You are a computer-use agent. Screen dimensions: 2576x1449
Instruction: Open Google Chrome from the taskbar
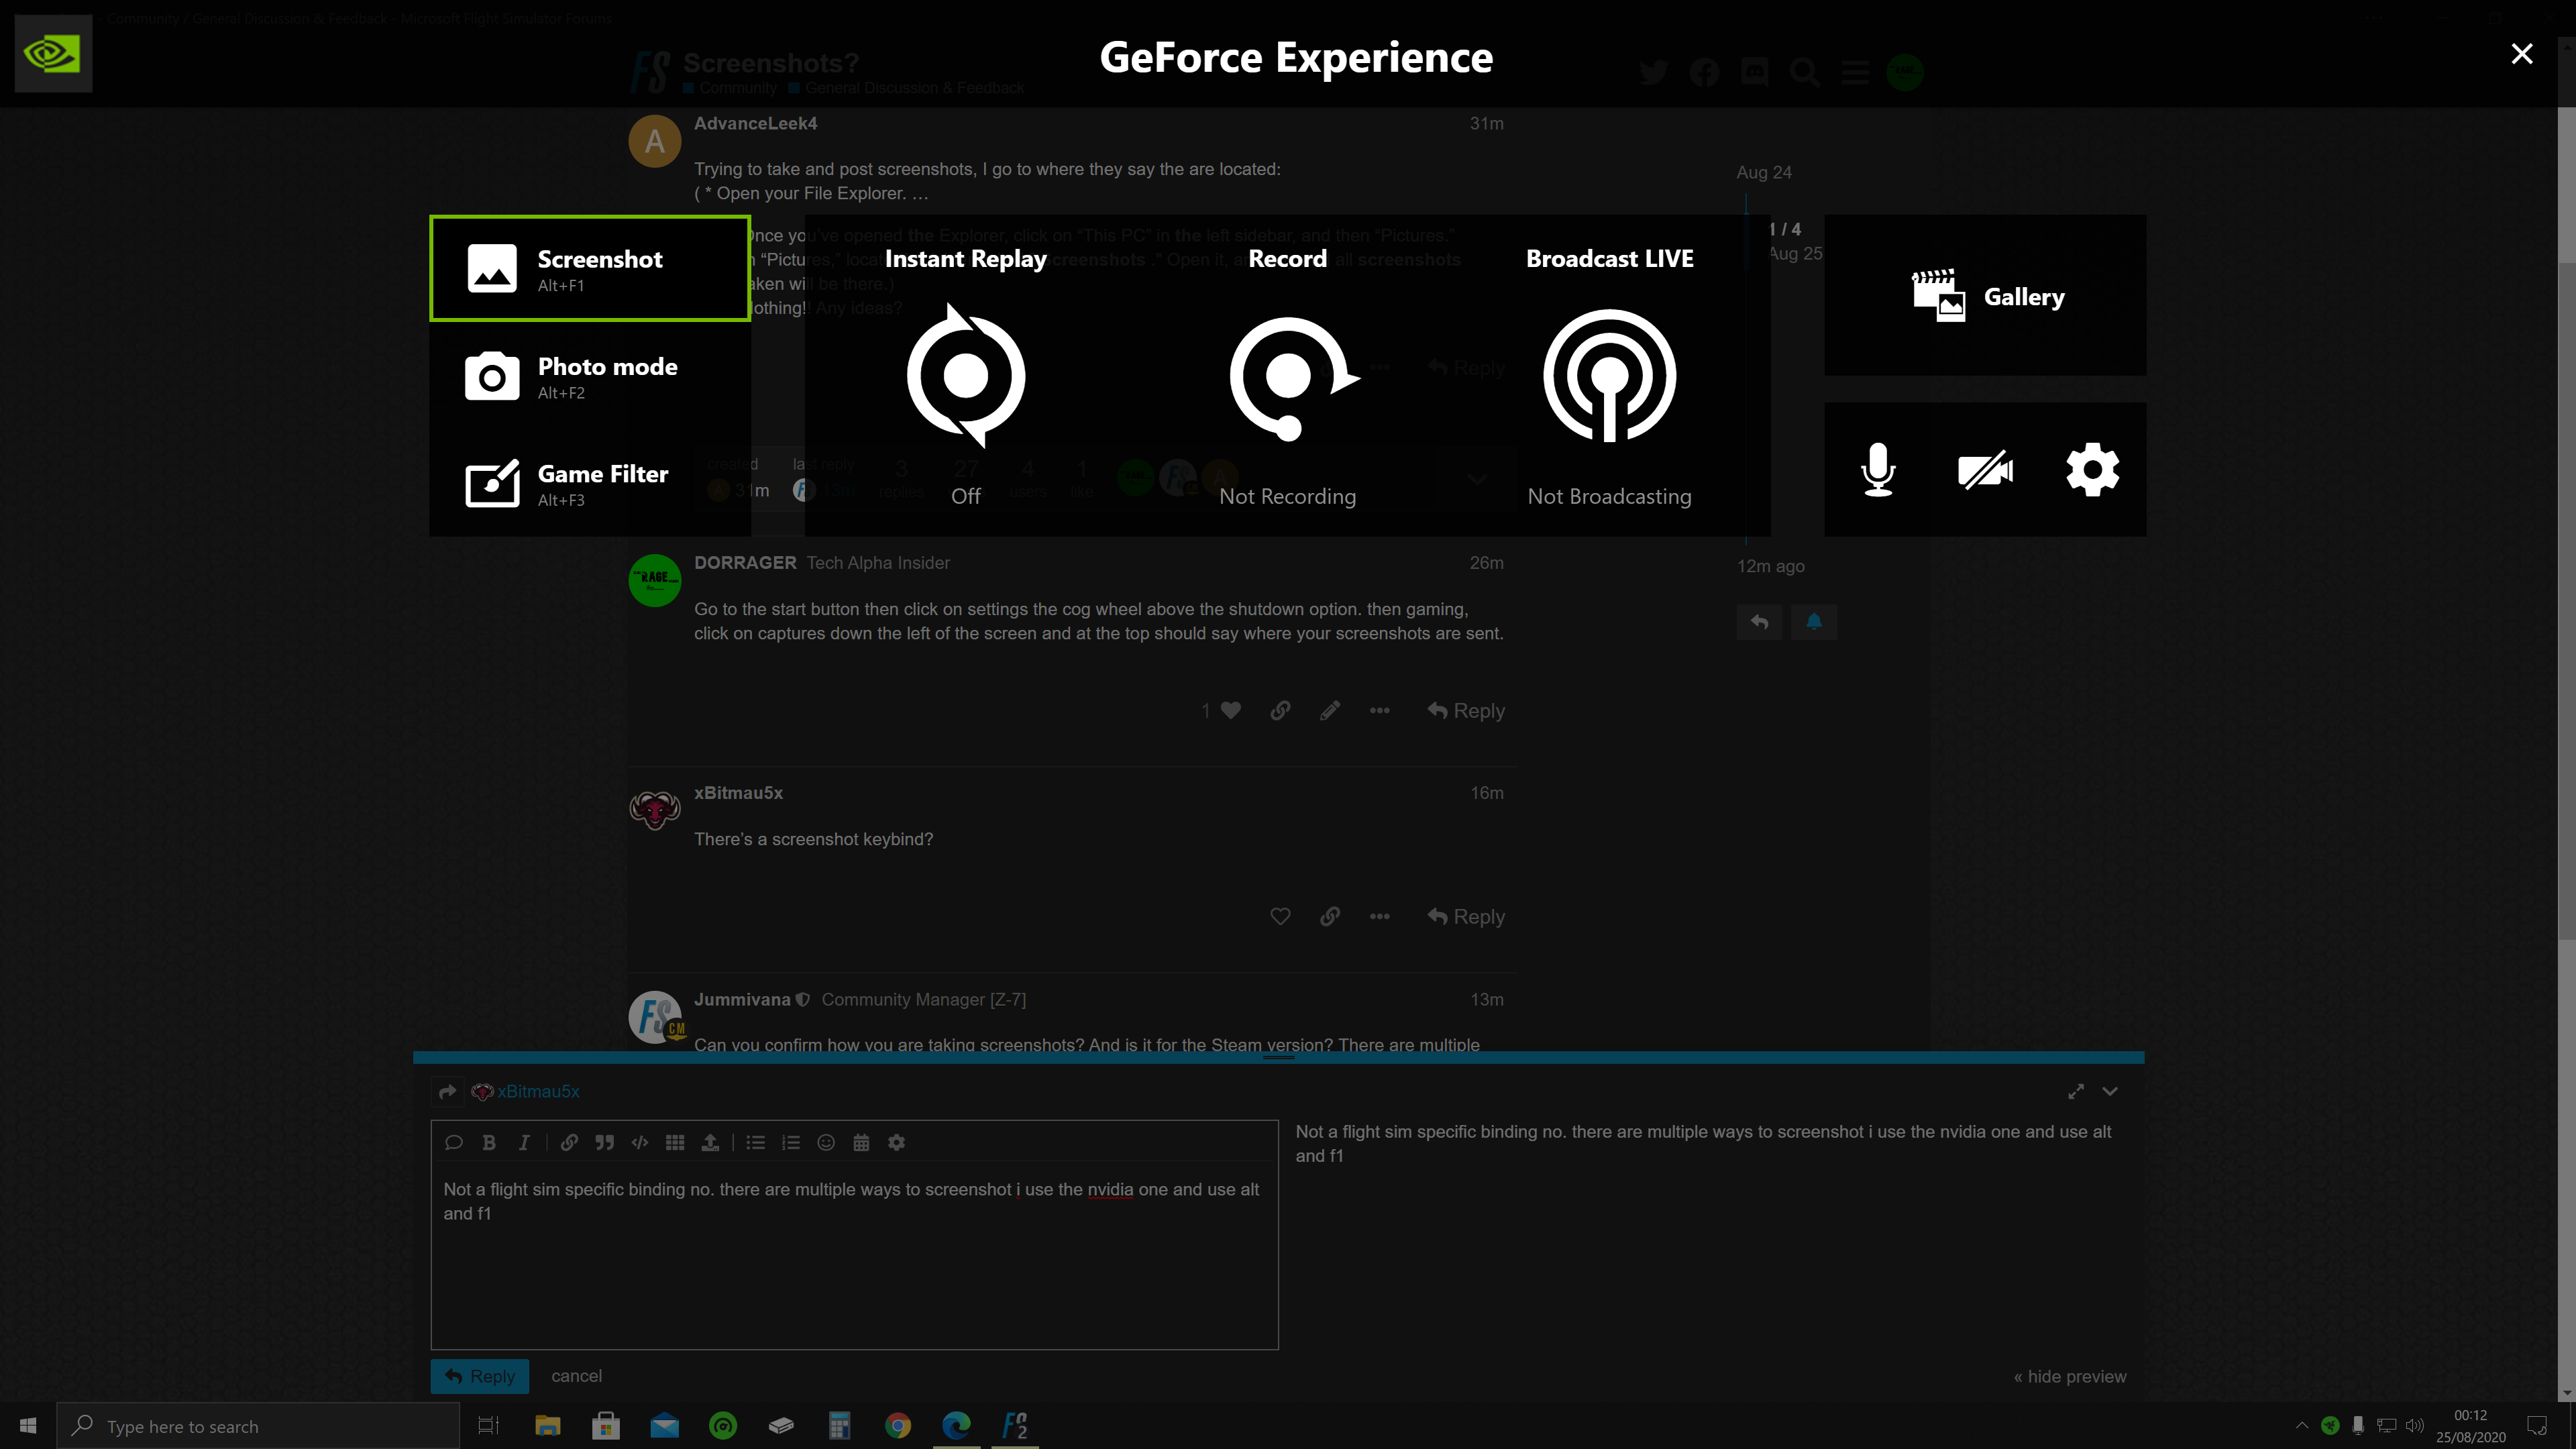click(x=897, y=1425)
